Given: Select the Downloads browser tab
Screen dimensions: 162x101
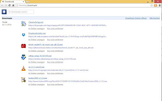Looking at the screenshot, I should click(12, 2).
